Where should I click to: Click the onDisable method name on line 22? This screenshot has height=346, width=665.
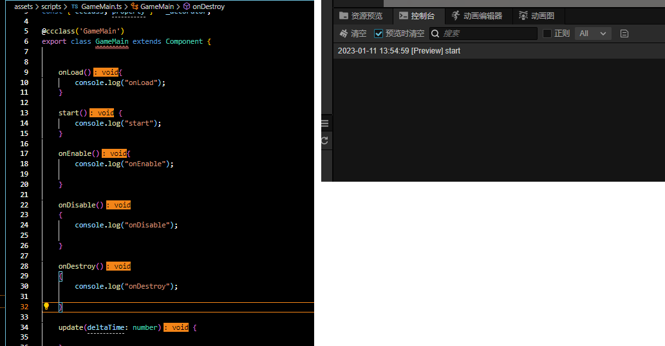coord(77,205)
